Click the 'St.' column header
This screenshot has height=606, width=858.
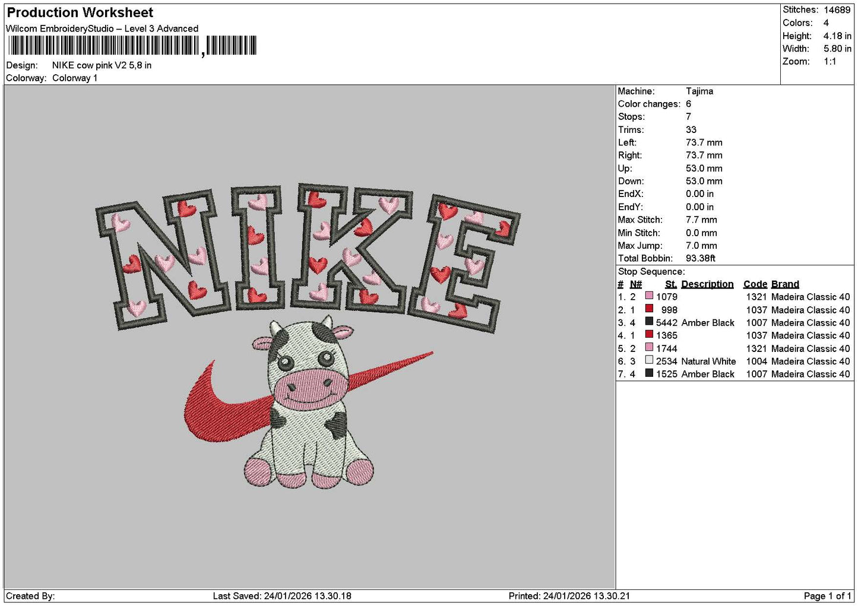(671, 284)
